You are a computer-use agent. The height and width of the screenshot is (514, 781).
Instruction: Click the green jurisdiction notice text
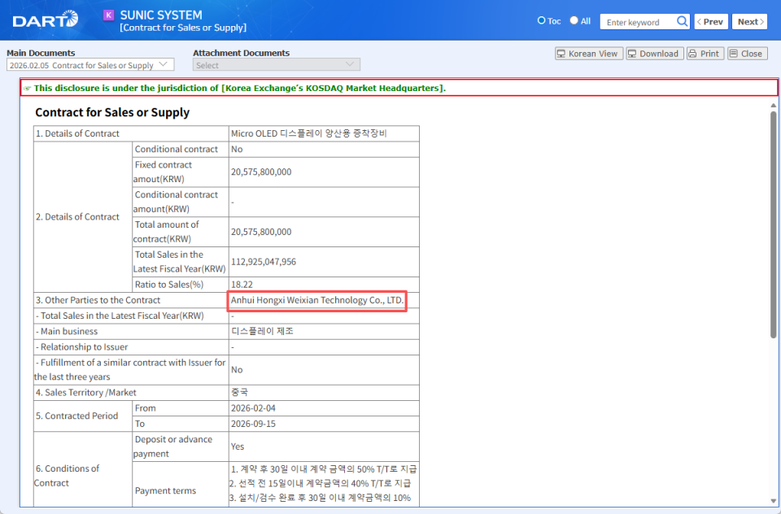click(239, 88)
